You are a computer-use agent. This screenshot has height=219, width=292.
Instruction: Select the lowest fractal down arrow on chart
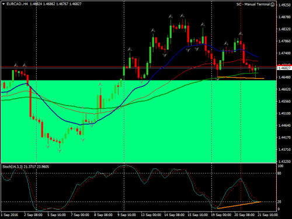[x=60, y=151]
